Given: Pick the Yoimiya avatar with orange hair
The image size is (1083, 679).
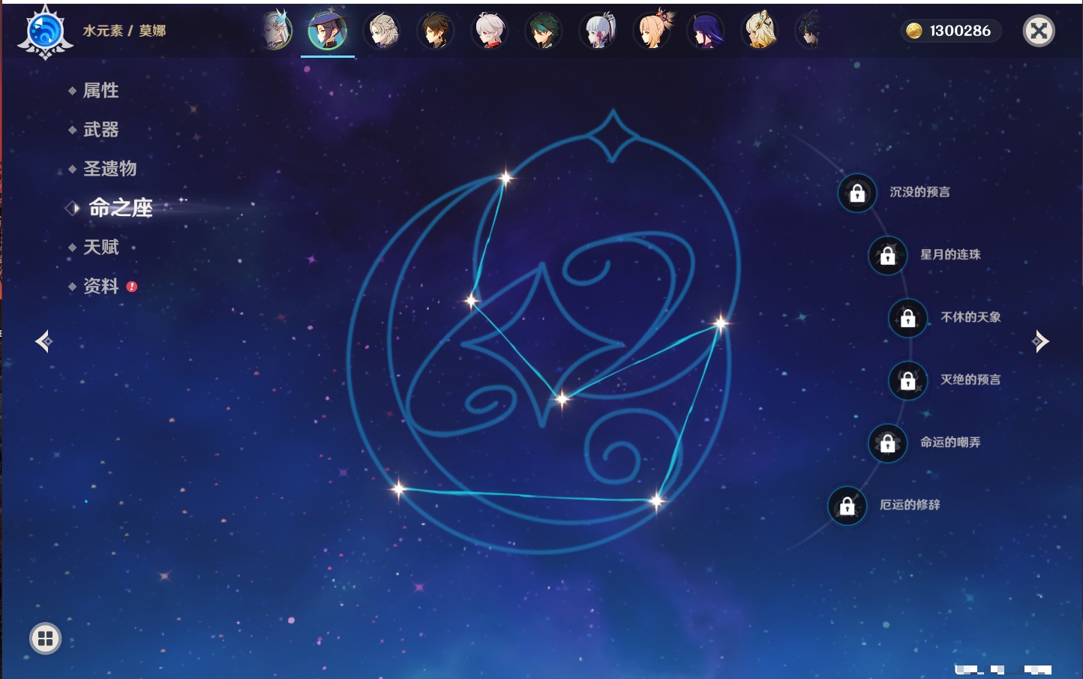Looking at the screenshot, I should 652,30.
